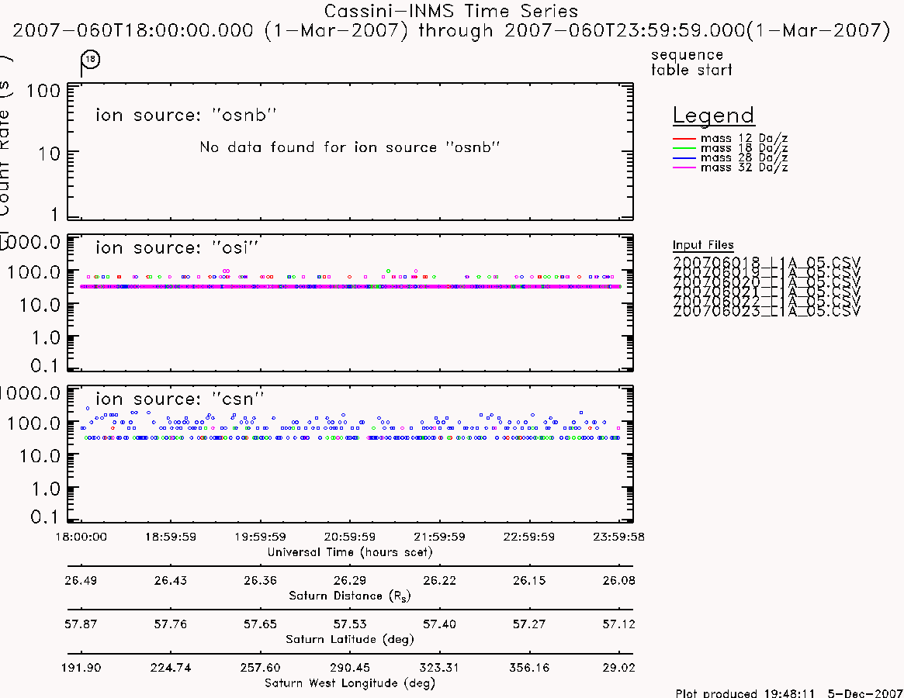The height and width of the screenshot is (698, 904).
Task: Click the 'No data found' message
Action: [x=349, y=147]
